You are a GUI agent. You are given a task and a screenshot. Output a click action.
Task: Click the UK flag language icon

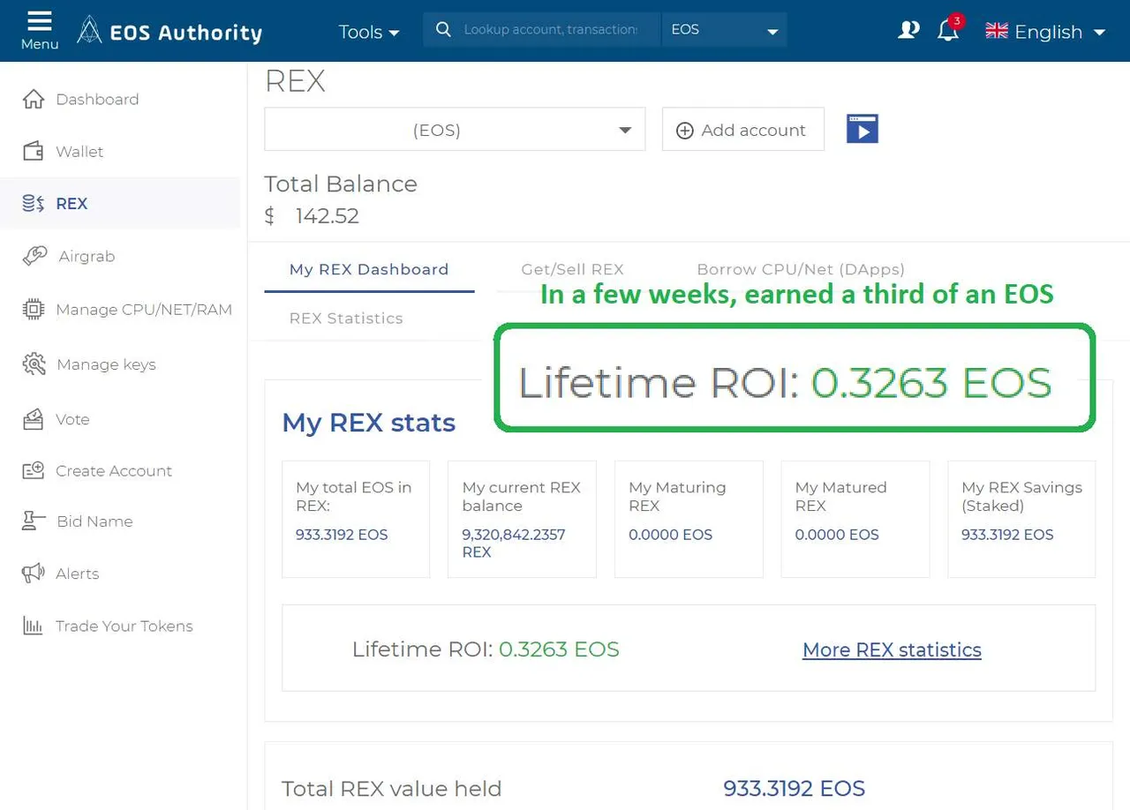point(997,31)
